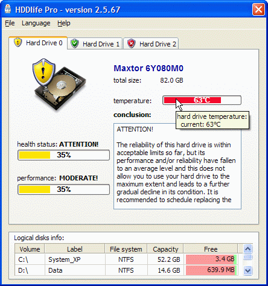Click the health status 35% bar

[x=63, y=155]
